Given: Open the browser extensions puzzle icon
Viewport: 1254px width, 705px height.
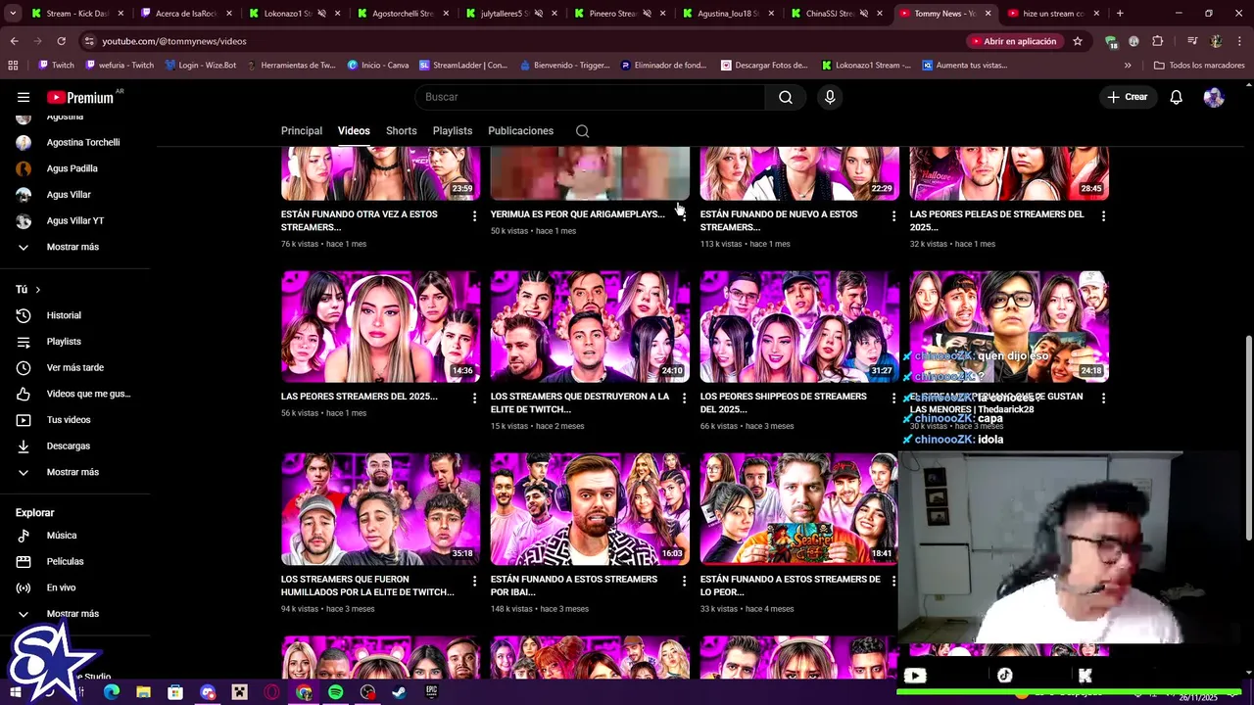Looking at the screenshot, I should 1158,41.
